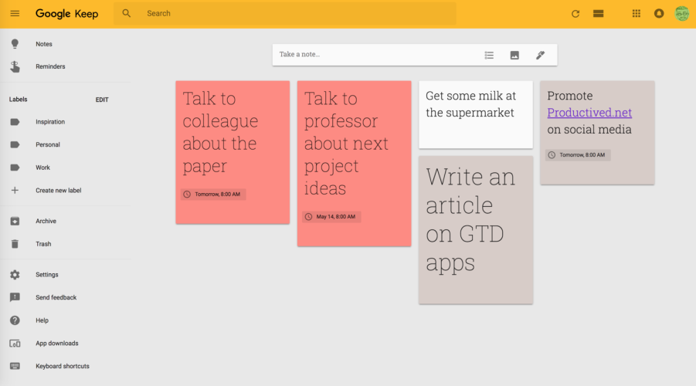
Task: Toggle list view layout icon
Action: pyautogui.click(x=597, y=14)
